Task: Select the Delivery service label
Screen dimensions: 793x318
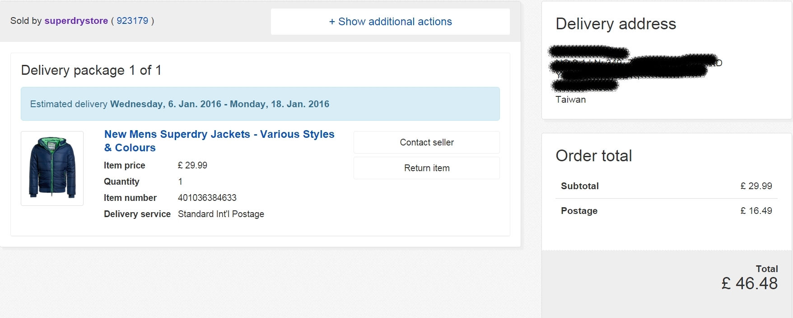Action: tap(137, 214)
